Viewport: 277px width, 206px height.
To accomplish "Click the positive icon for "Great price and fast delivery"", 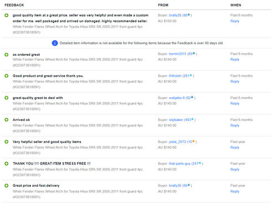I will click(x=7, y=186).
